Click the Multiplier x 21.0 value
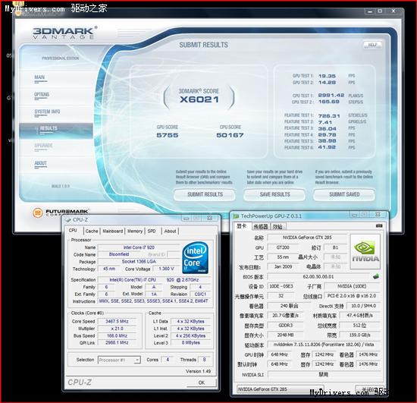 117,329
